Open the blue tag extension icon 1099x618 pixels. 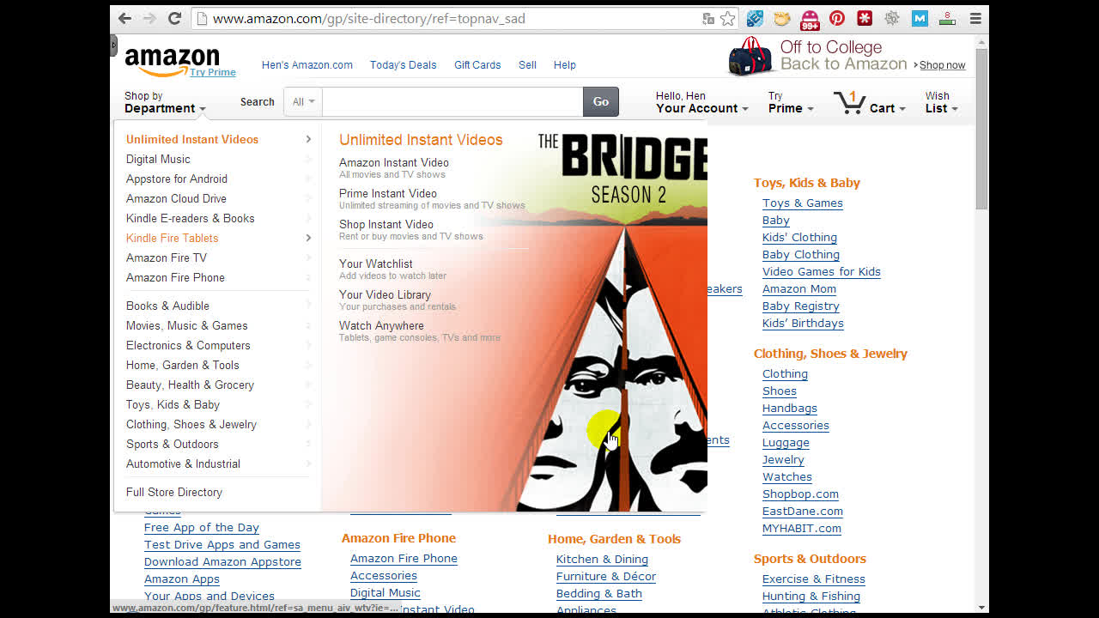pos(755,18)
